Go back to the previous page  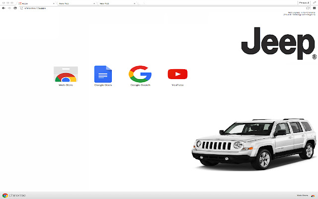pos(3,8)
